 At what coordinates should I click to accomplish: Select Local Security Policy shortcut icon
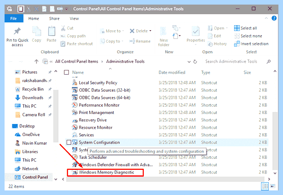click(x=75, y=83)
